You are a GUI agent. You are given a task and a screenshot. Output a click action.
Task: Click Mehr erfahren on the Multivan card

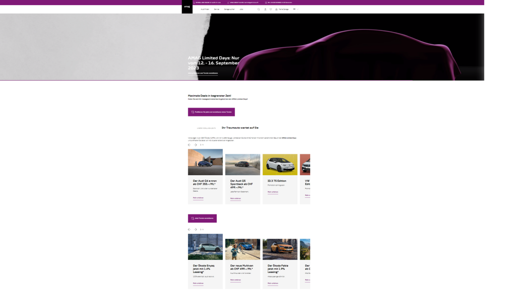click(x=236, y=280)
